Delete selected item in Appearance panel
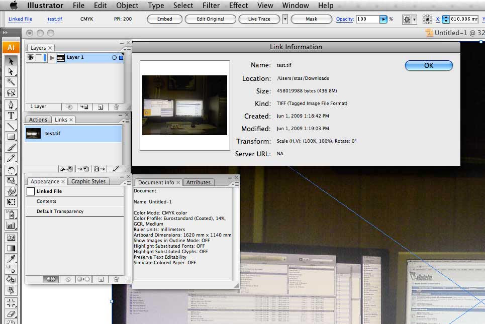Viewport: 485px width, 324px height. pyautogui.click(x=116, y=279)
